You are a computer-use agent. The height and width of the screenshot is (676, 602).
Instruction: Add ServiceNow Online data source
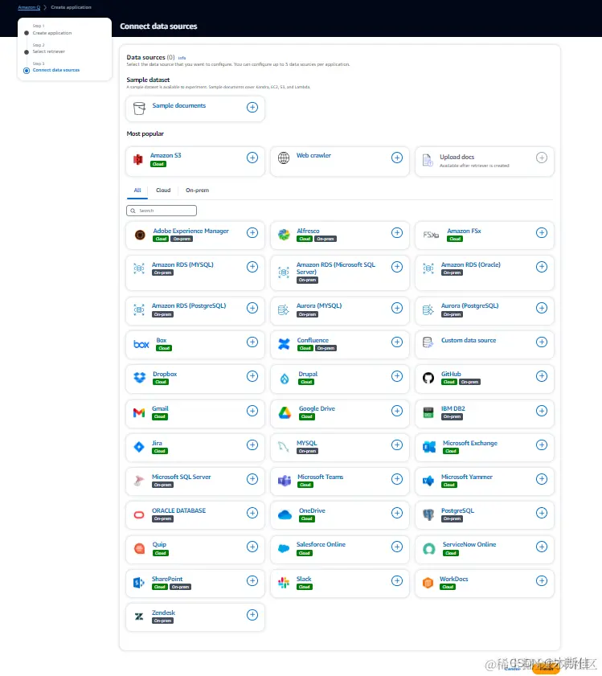coord(542,547)
